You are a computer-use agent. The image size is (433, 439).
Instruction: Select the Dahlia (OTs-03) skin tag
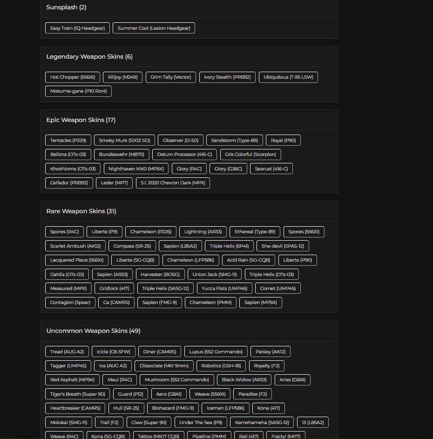coord(67,274)
